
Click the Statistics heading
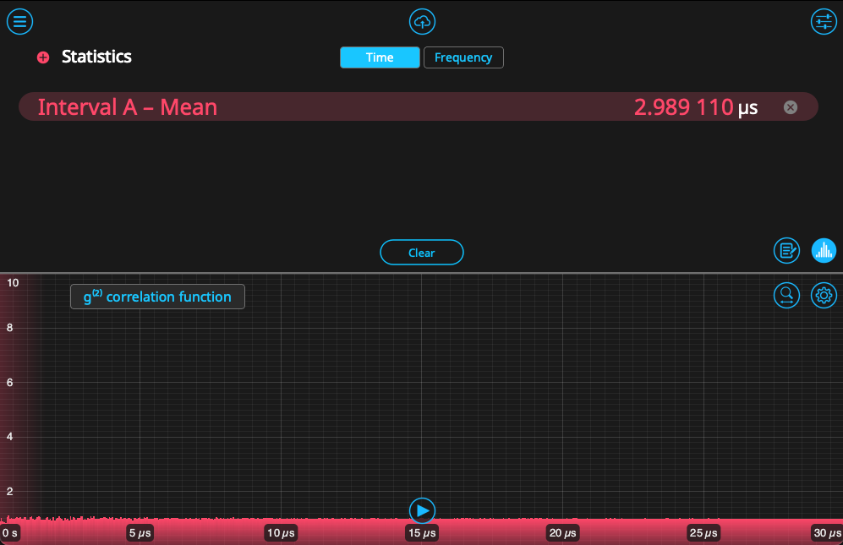point(96,57)
